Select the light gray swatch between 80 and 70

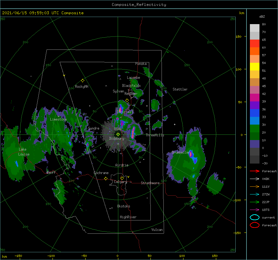pyautogui.click(x=255, y=28)
